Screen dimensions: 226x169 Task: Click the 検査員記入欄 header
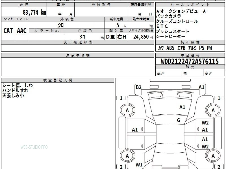(x=58, y=80)
